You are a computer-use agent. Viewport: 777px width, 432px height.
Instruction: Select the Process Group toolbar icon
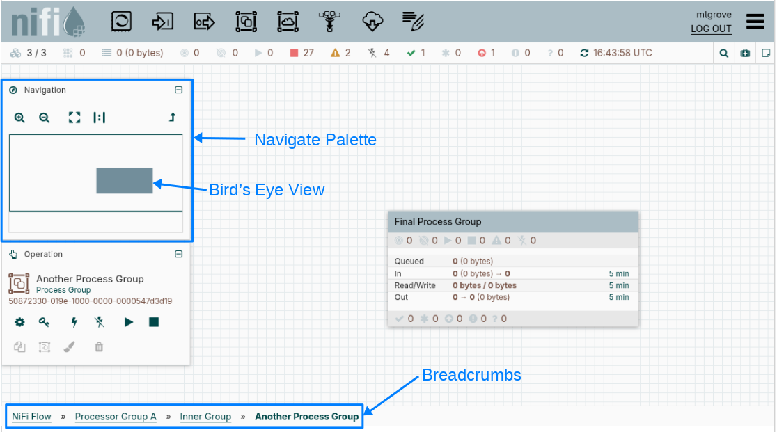[x=246, y=22]
